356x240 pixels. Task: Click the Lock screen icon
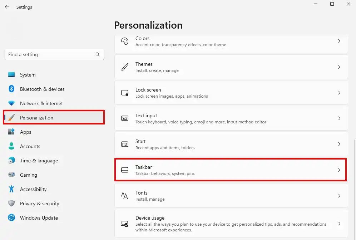click(x=125, y=93)
